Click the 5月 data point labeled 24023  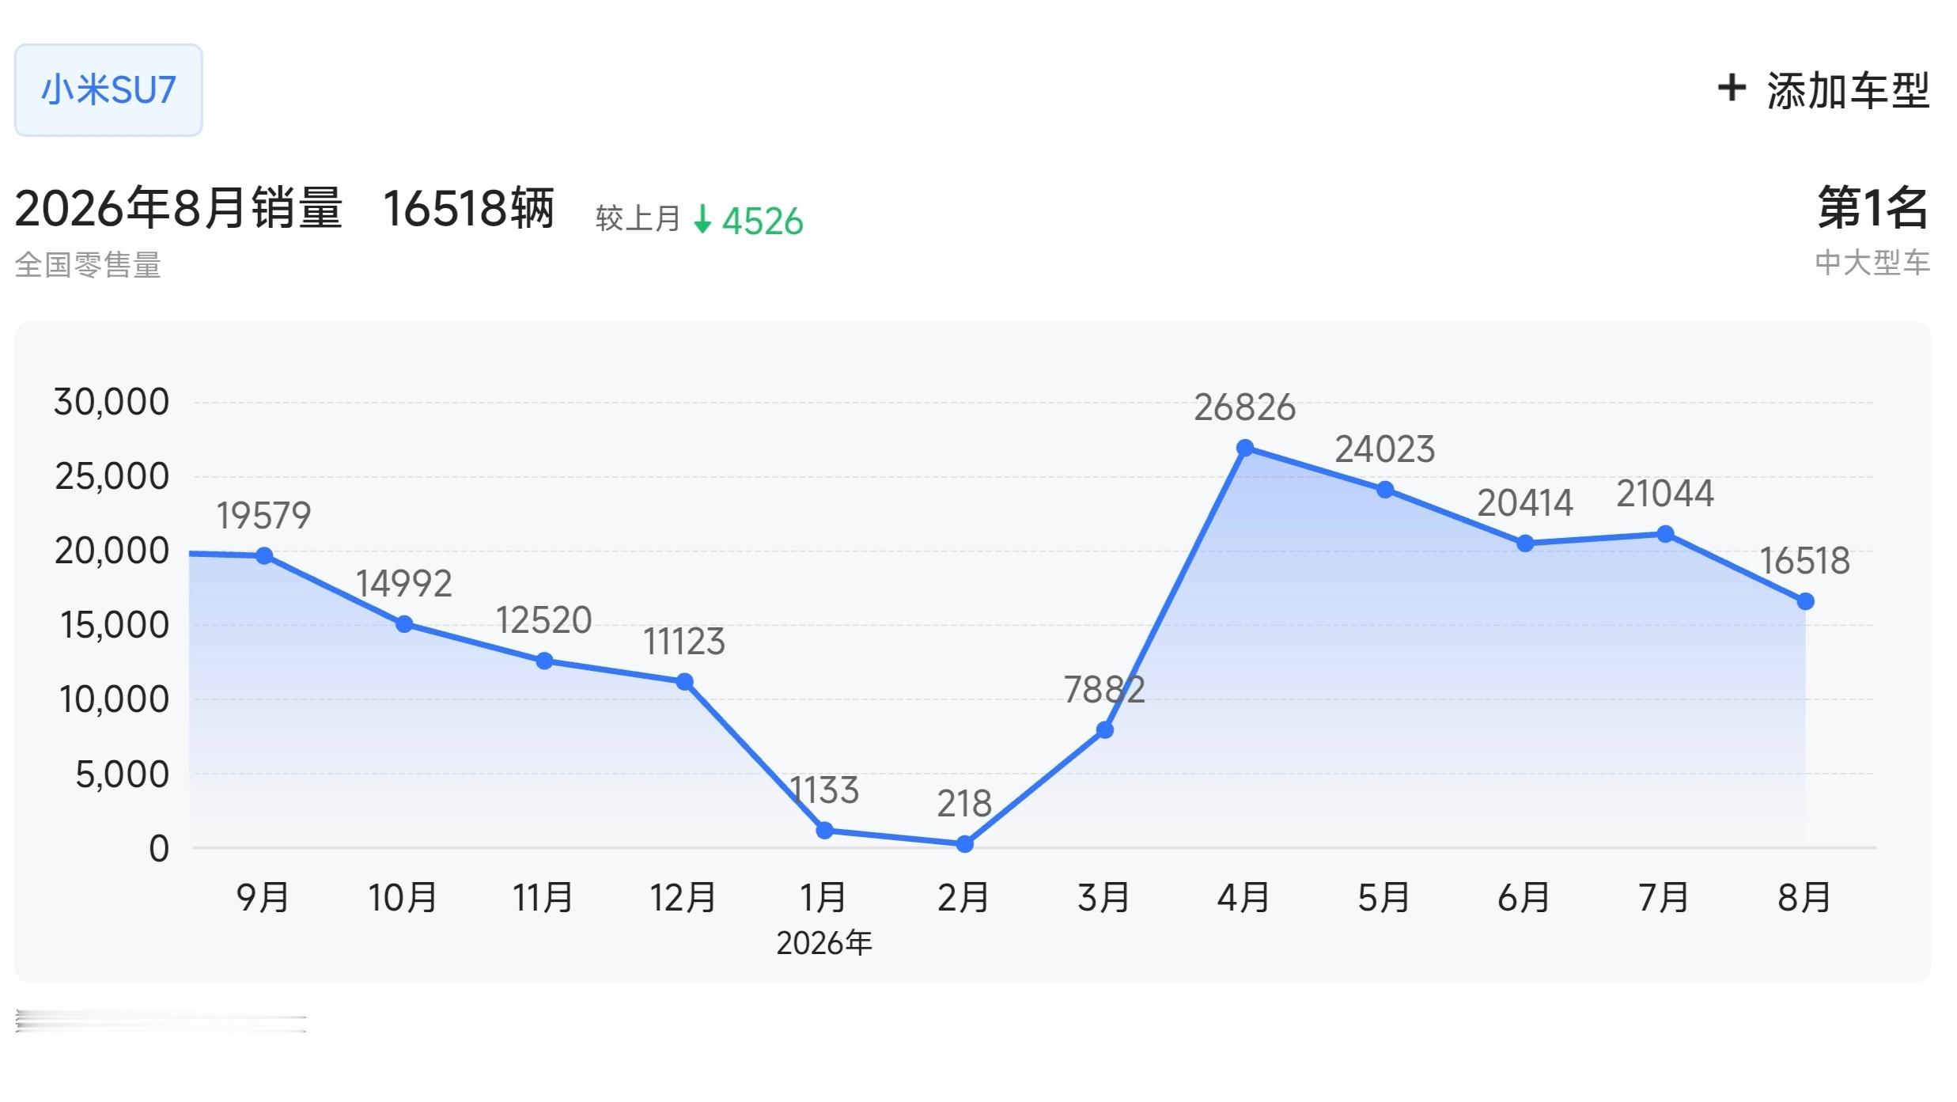click(x=1385, y=490)
